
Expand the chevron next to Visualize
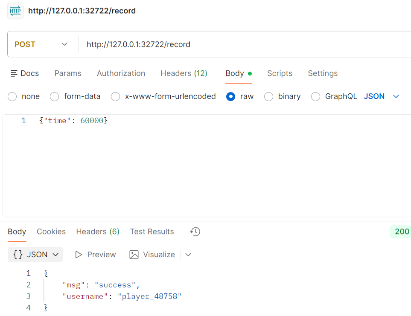(x=188, y=255)
